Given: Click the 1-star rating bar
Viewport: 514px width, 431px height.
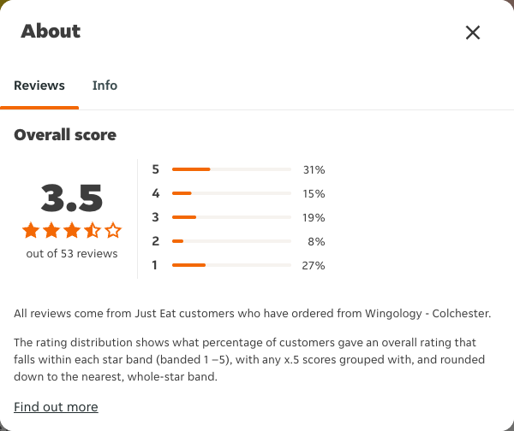Looking at the screenshot, I should (x=231, y=265).
